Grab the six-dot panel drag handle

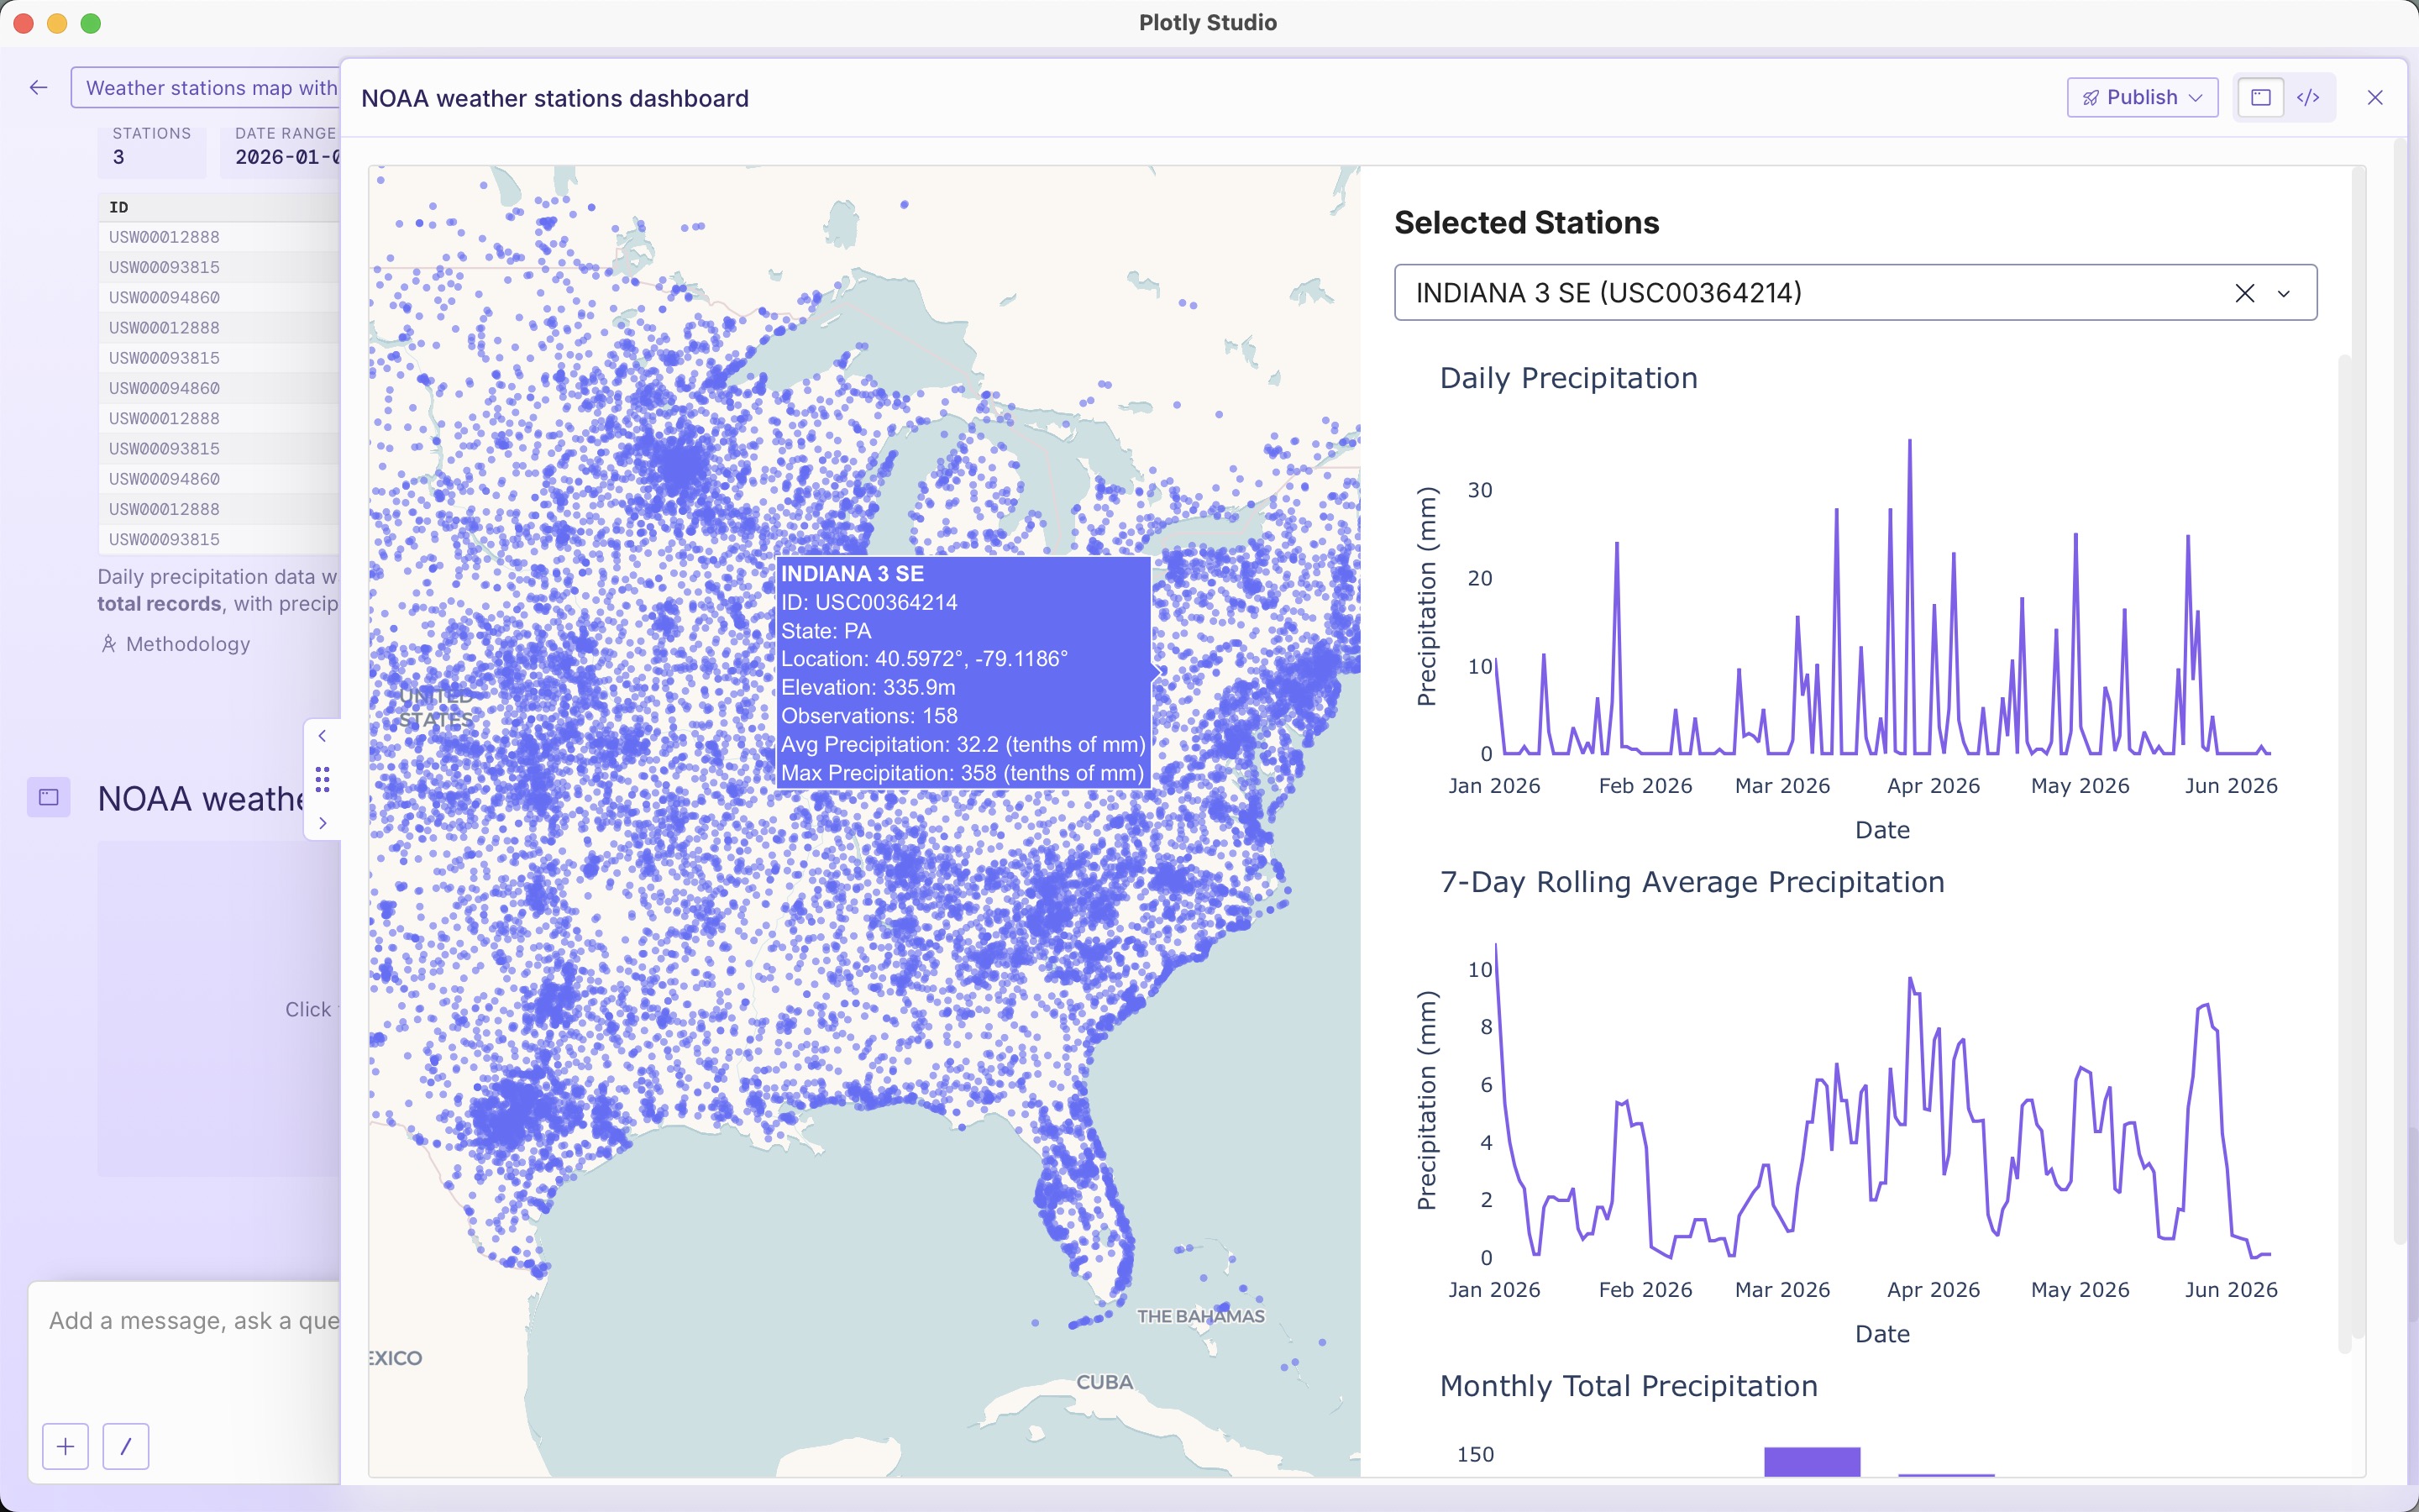pyautogui.click(x=322, y=779)
